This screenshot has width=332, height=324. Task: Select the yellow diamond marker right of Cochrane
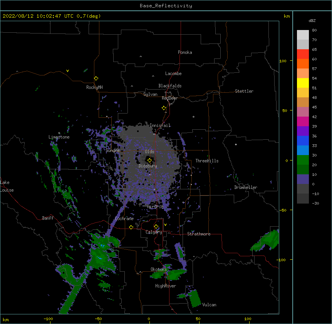[x=131, y=227]
